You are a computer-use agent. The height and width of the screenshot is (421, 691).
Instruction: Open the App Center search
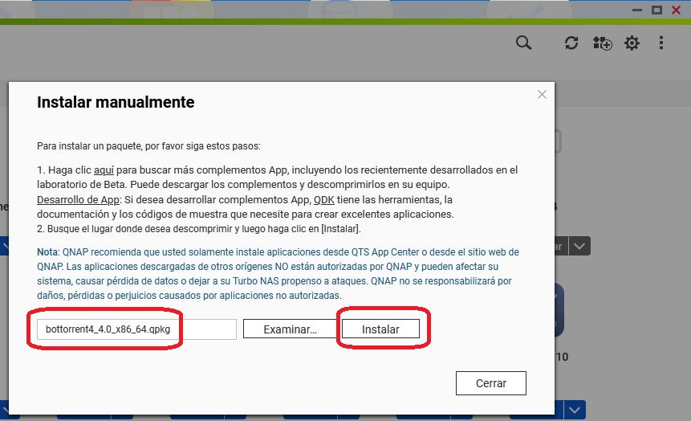523,43
